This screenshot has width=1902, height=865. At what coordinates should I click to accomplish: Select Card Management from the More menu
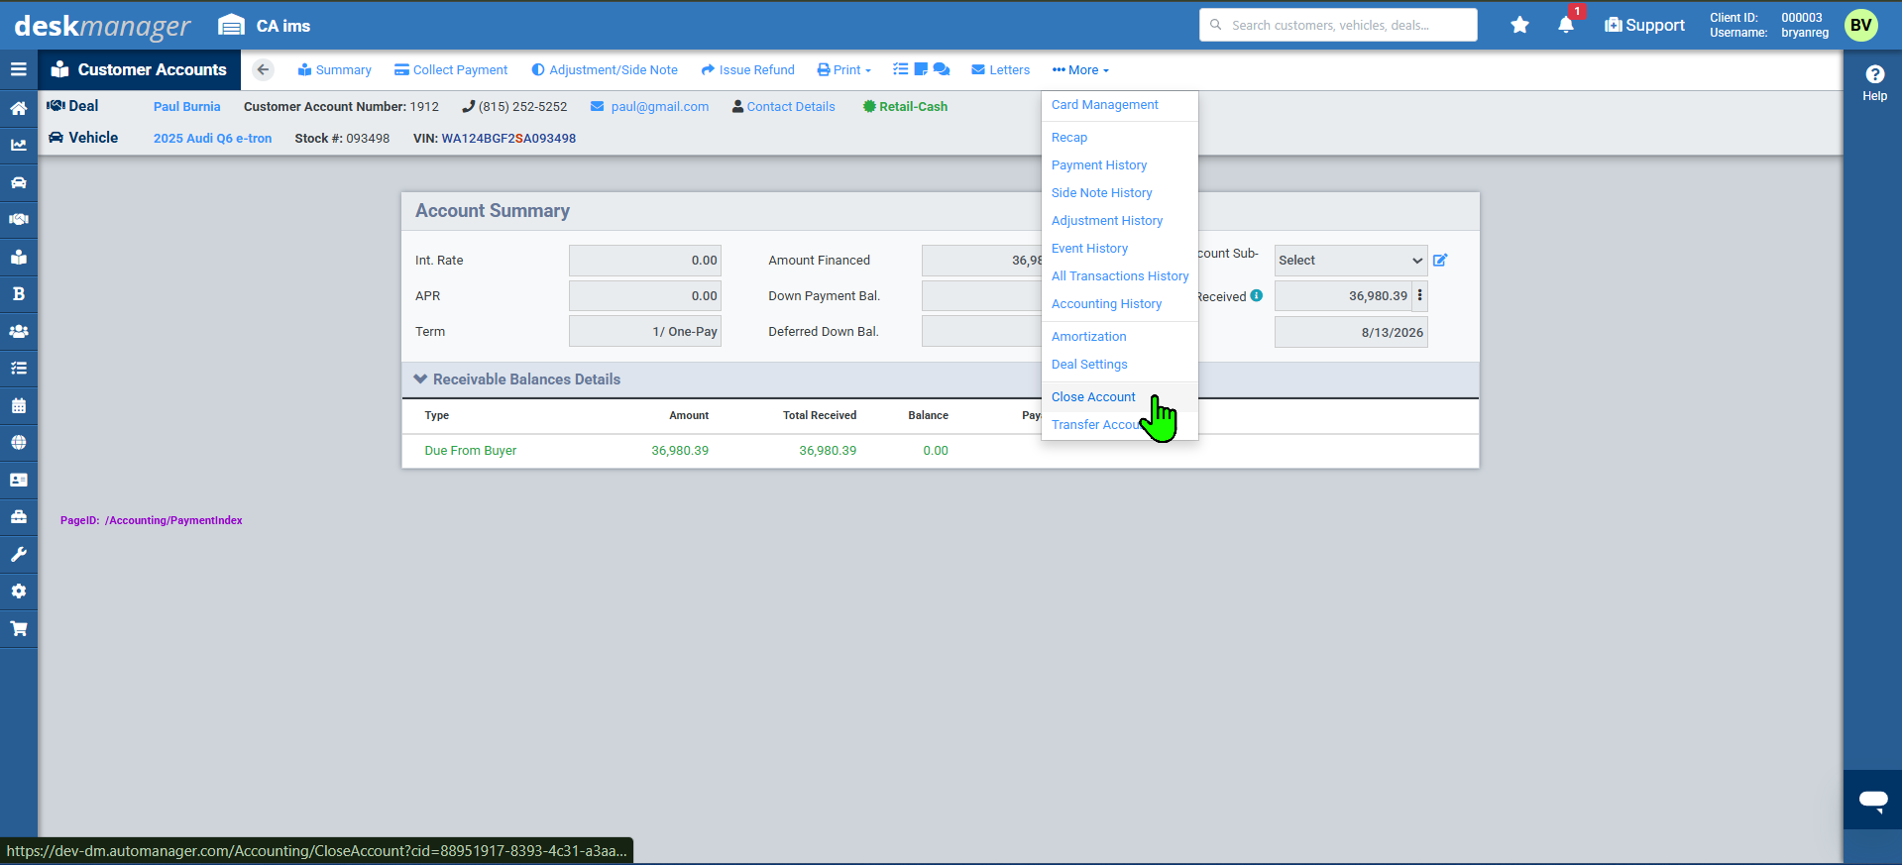(1104, 104)
